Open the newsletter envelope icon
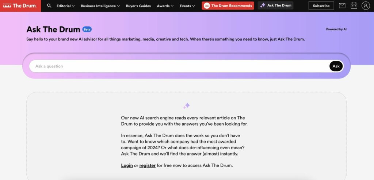Viewport: 374px width, 180px height. 342,6
